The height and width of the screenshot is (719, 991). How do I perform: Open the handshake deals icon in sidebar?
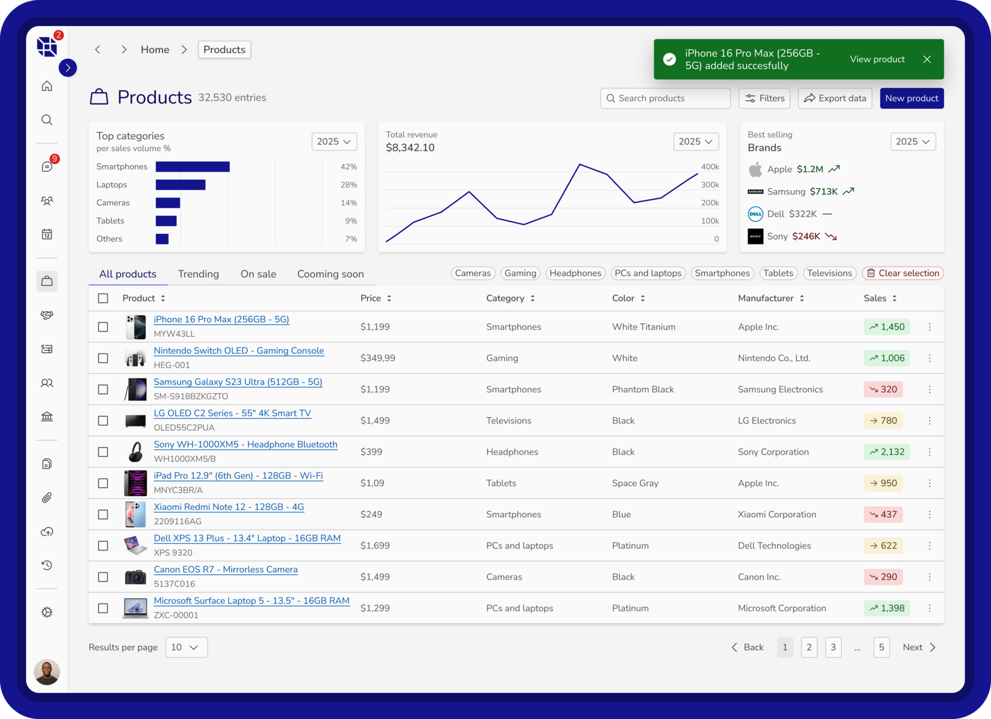pos(47,315)
